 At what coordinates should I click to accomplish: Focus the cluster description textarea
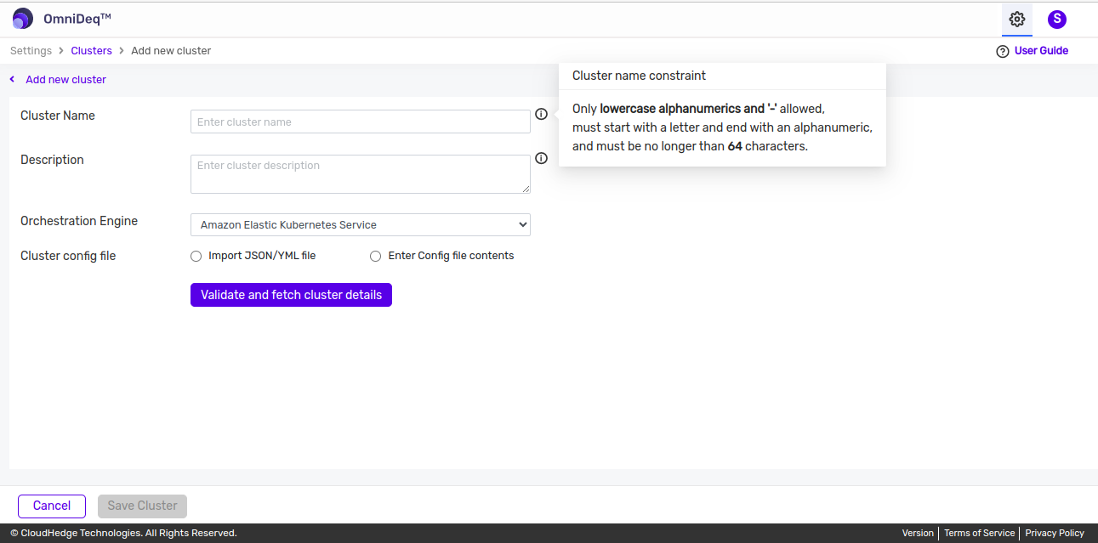361,174
